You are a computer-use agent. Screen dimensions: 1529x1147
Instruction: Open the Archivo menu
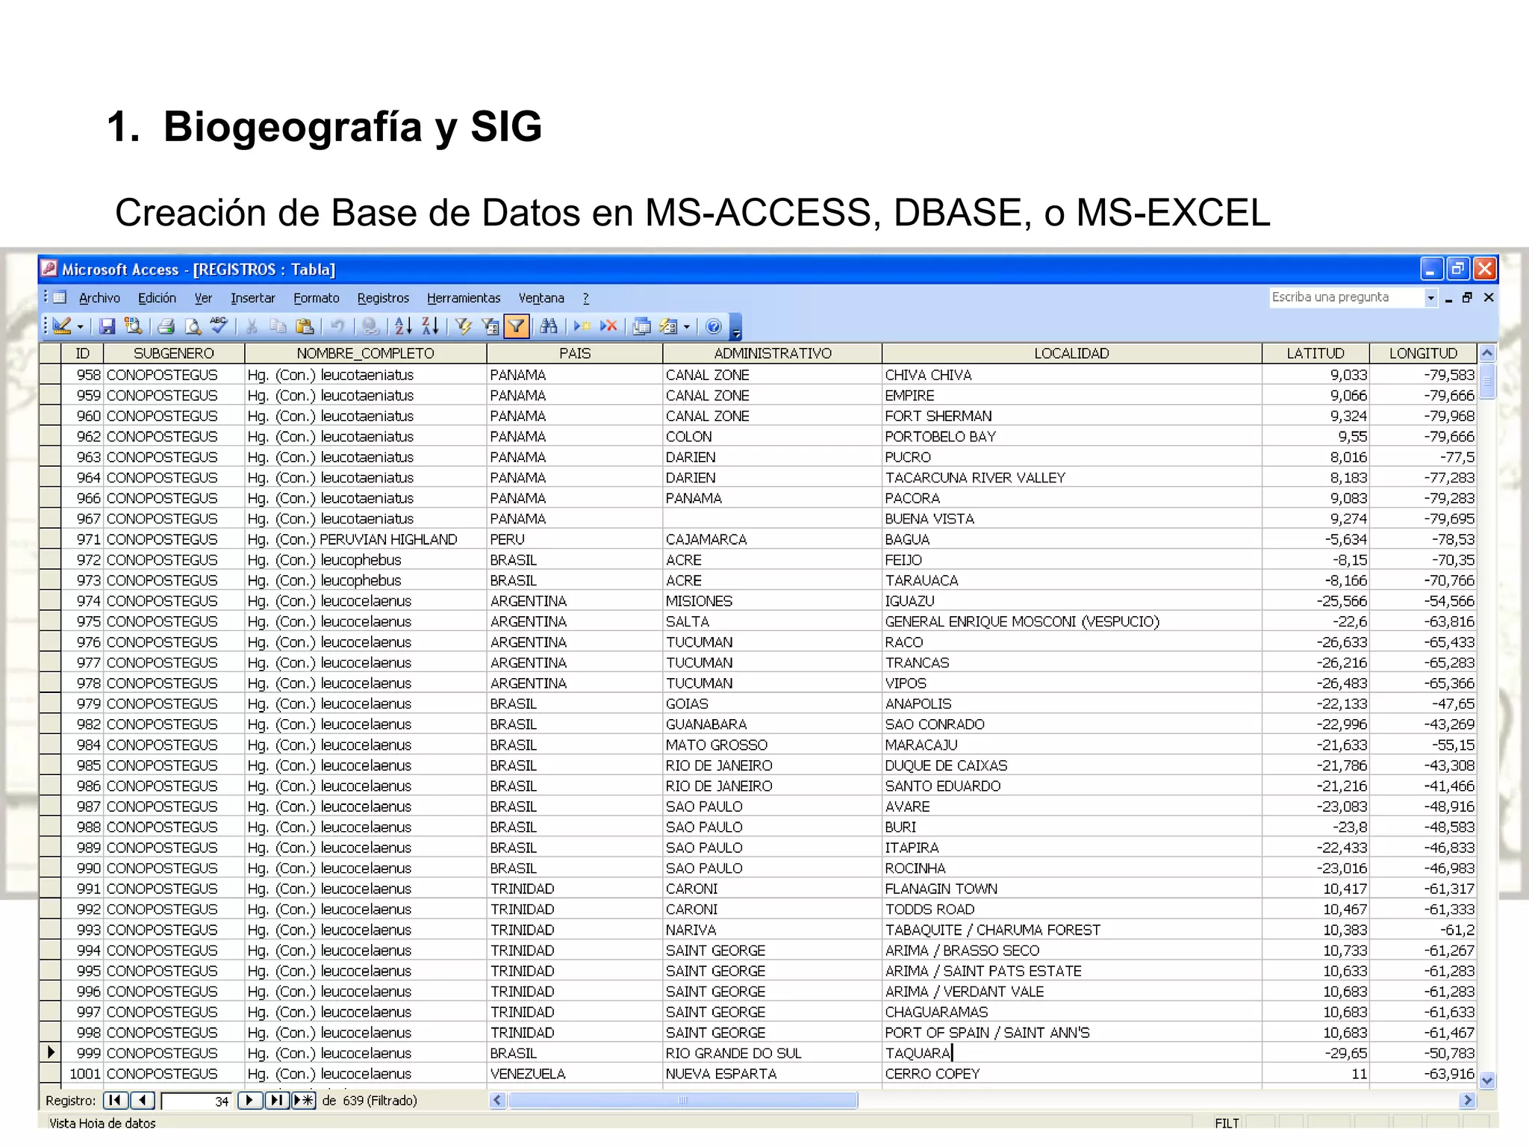pyautogui.click(x=99, y=298)
